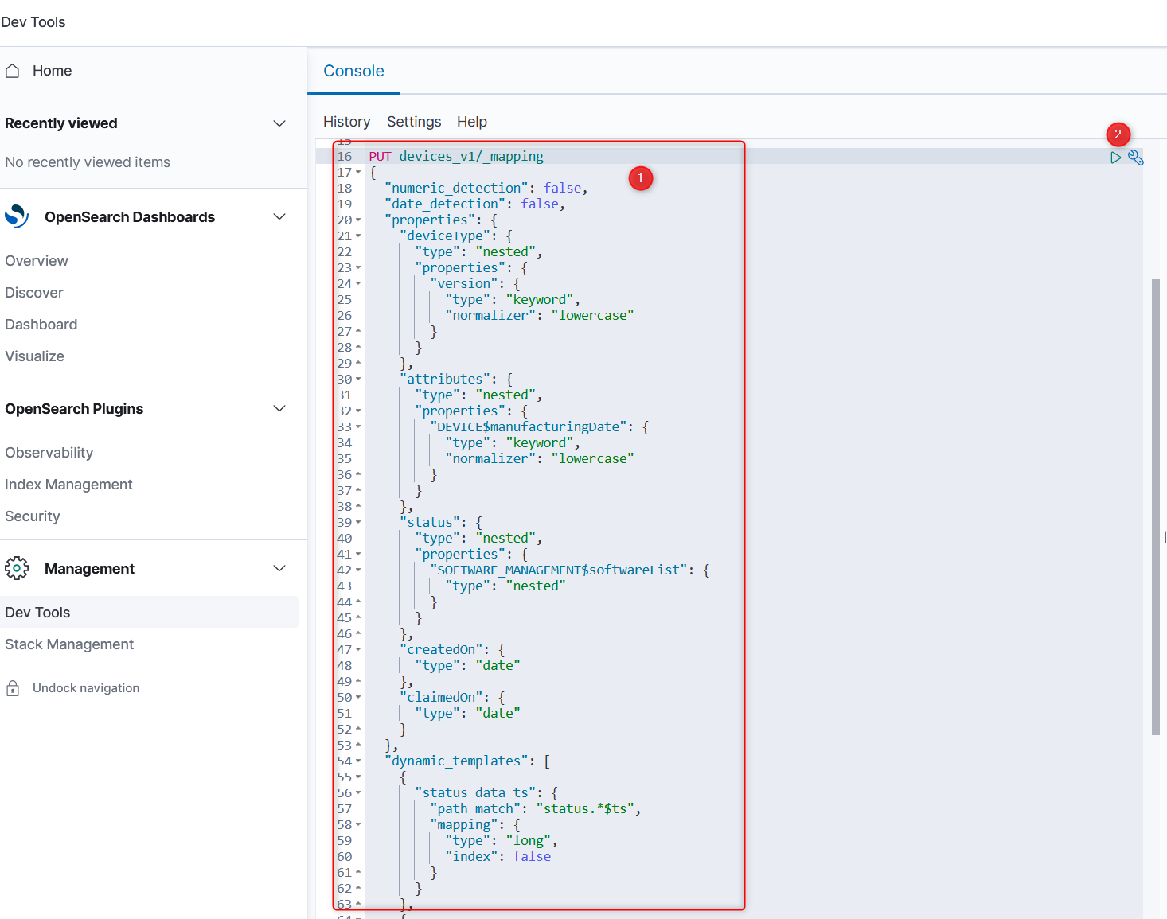Collapse the Recently viewed section
The image size is (1167, 919).
coord(279,123)
